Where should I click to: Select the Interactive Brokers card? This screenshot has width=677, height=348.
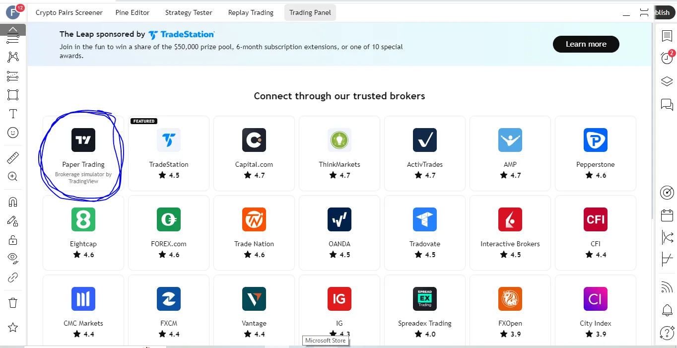pyautogui.click(x=510, y=233)
